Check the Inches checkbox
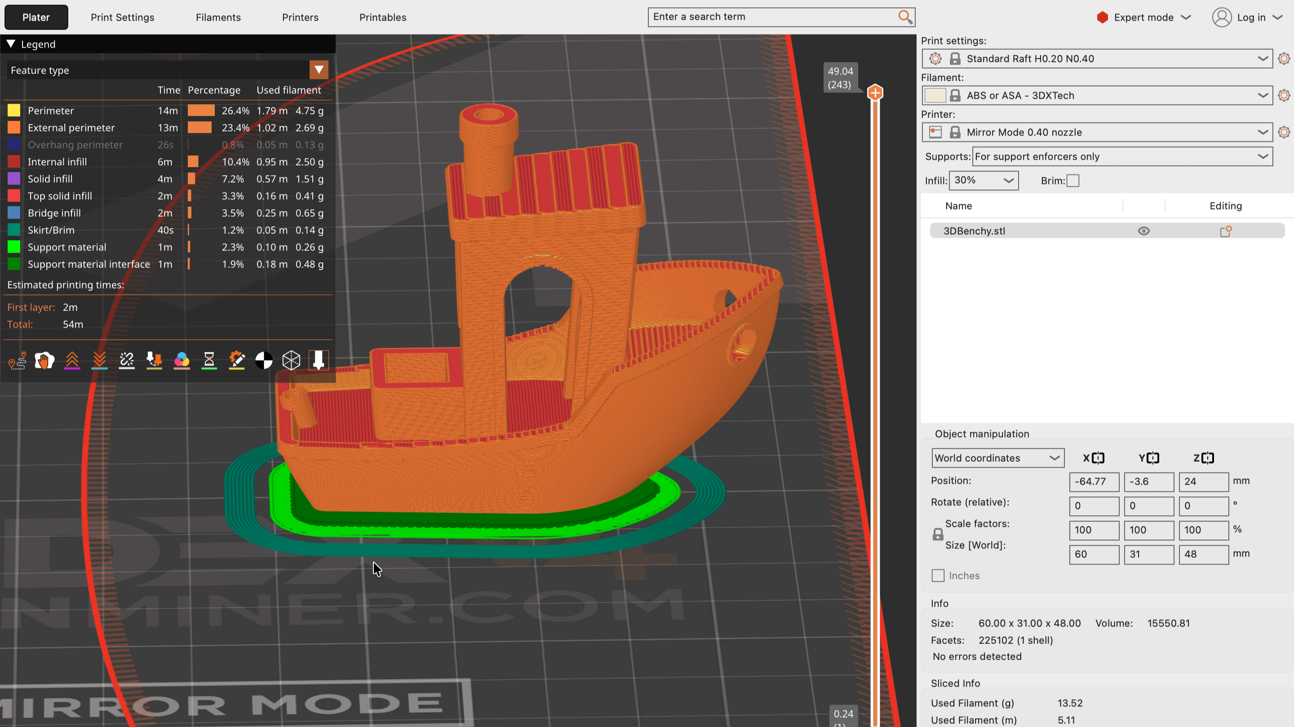1294x727 pixels. tap(938, 576)
